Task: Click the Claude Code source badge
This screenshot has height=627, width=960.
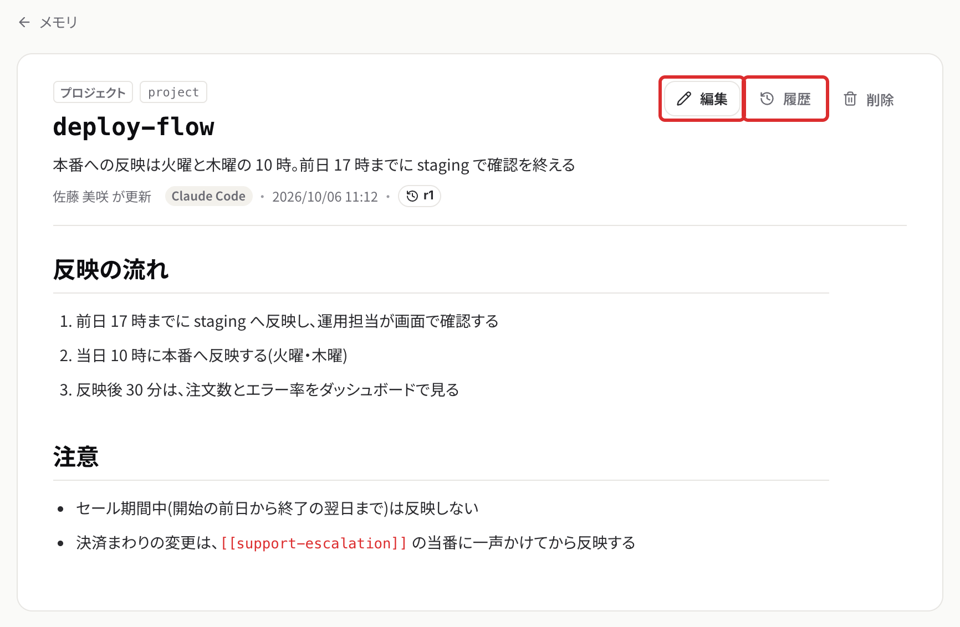Action: point(208,196)
